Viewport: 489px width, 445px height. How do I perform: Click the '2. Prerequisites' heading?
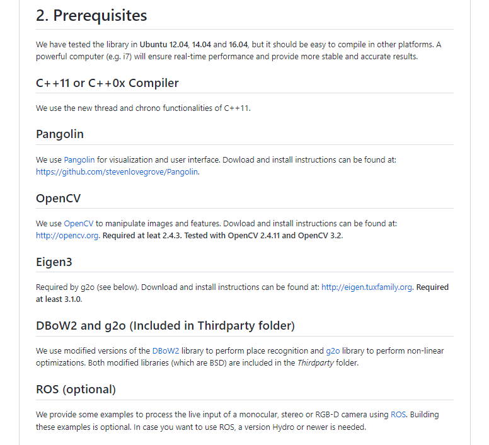pyautogui.click(x=91, y=15)
